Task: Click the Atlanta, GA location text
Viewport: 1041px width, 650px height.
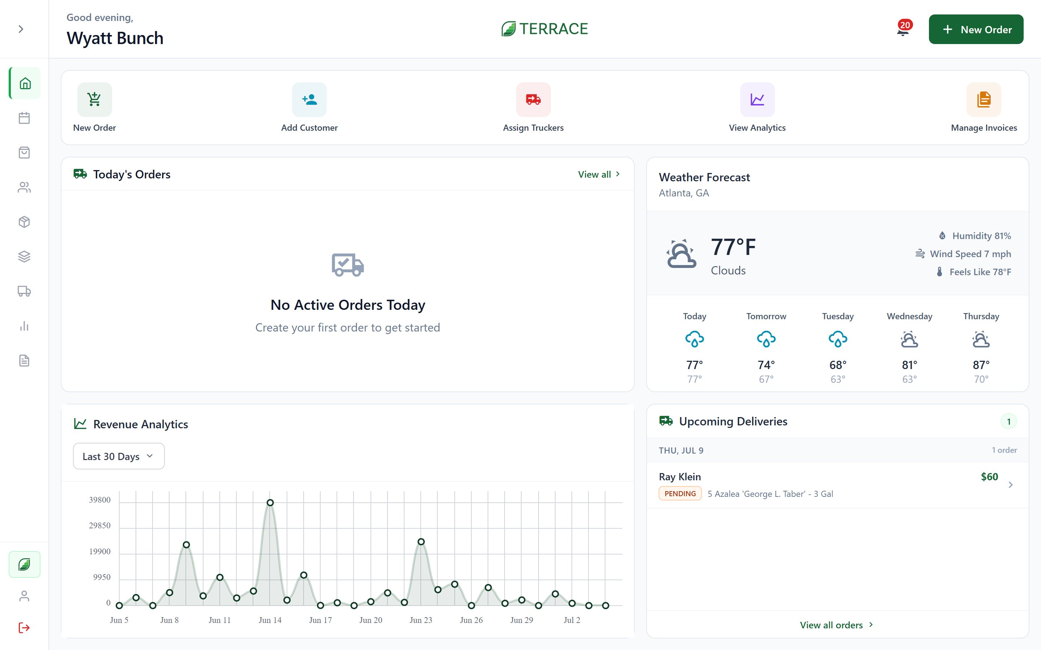Action: (x=684, y=193)
